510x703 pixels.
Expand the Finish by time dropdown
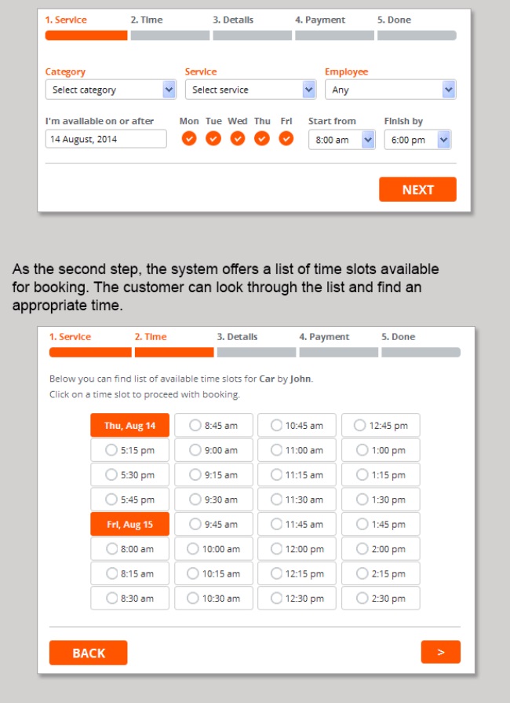point(417,140)
